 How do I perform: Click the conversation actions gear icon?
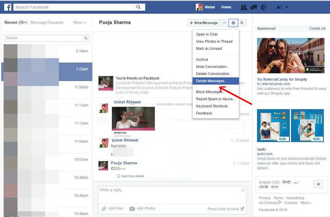point(233,23)
